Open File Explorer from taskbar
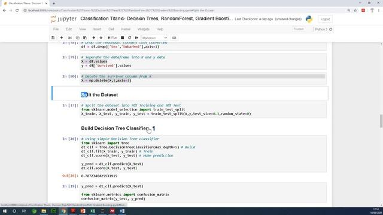The height and width of the screenshot is (215, 383). point(44,211)
